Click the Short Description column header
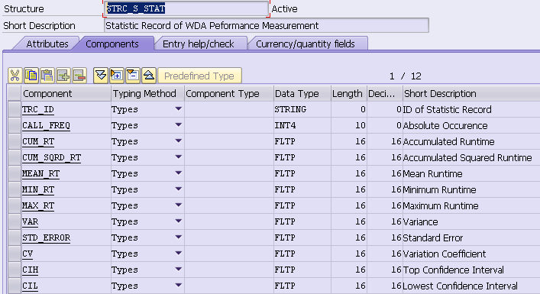 [471, 94]
